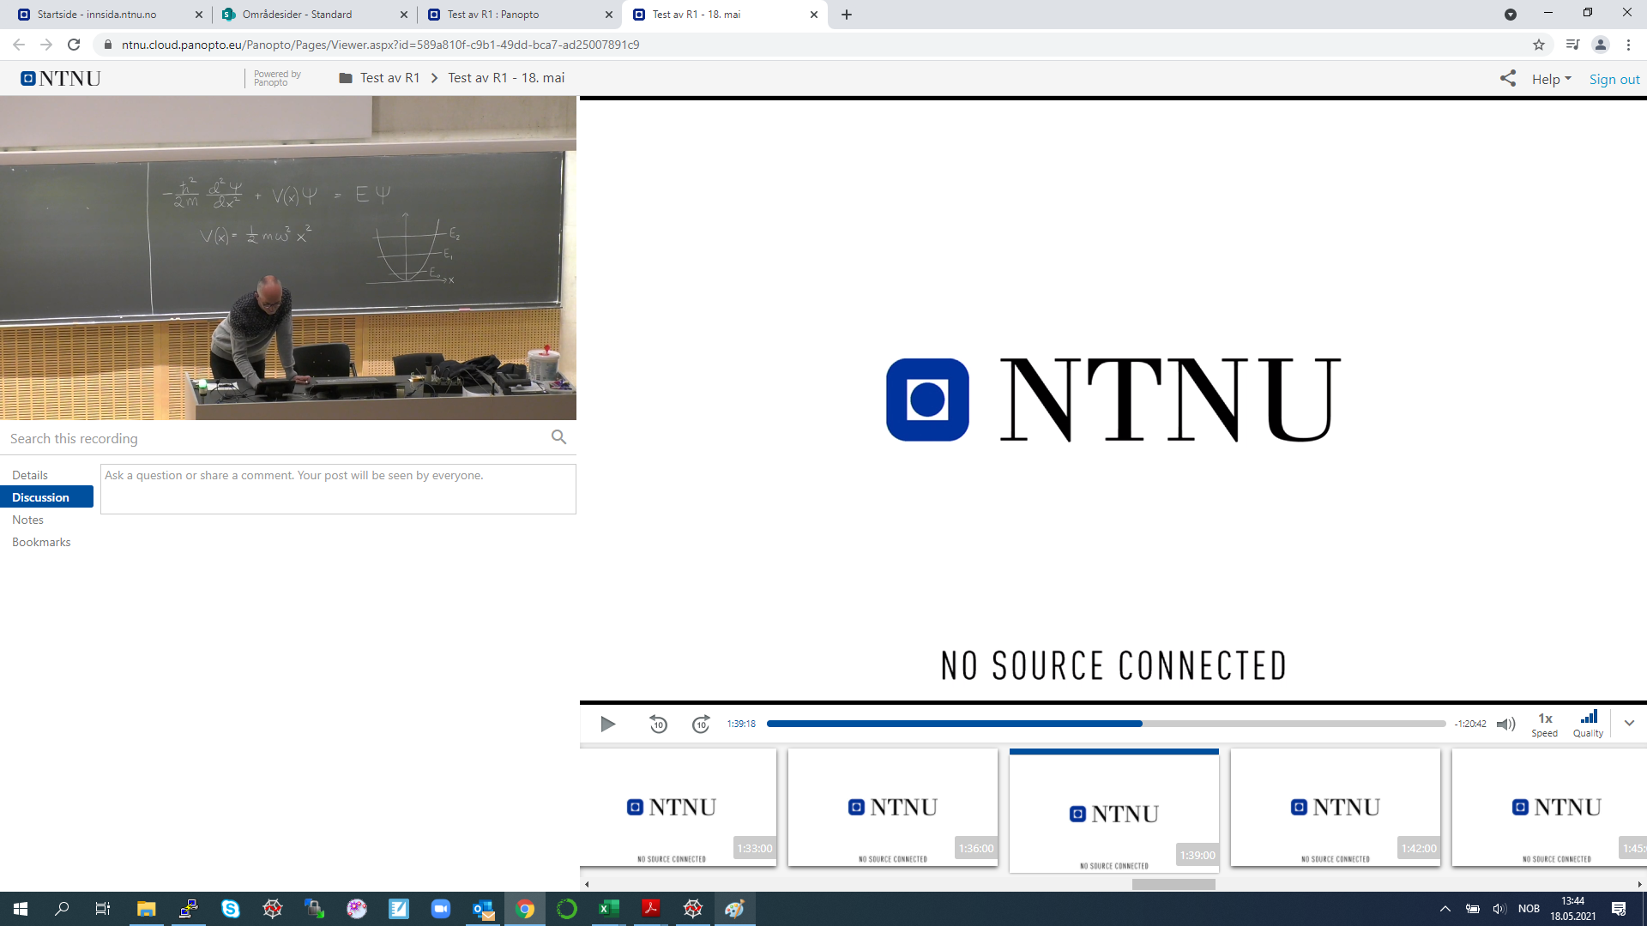
Task: Open the Bookmarks tab
Action: pos(41,542)
